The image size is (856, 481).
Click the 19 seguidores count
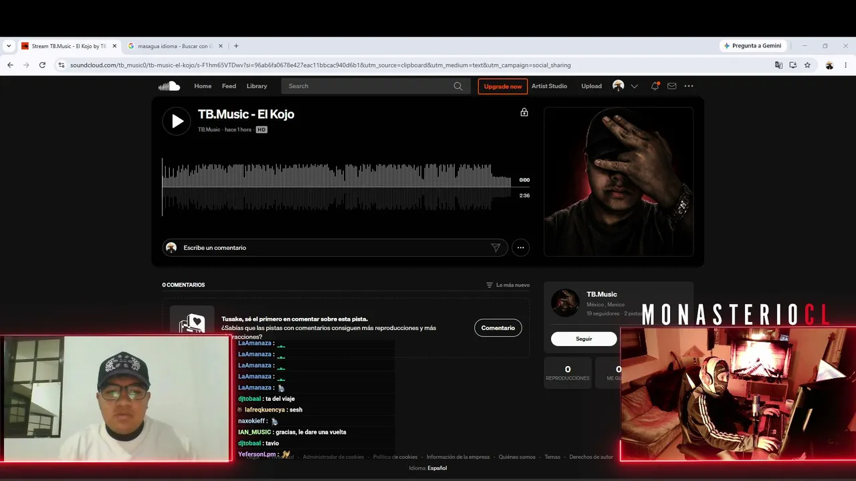[x=603, y=313]
